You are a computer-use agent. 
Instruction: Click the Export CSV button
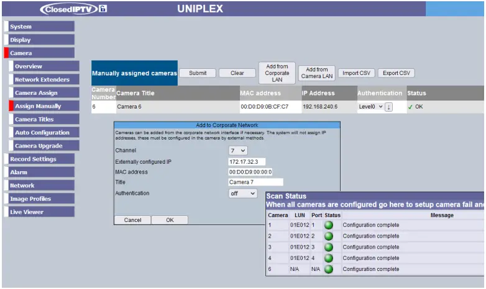point(397,73)
